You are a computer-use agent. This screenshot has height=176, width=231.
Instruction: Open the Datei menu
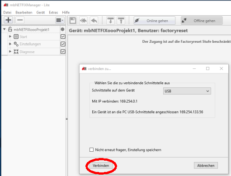7,13
